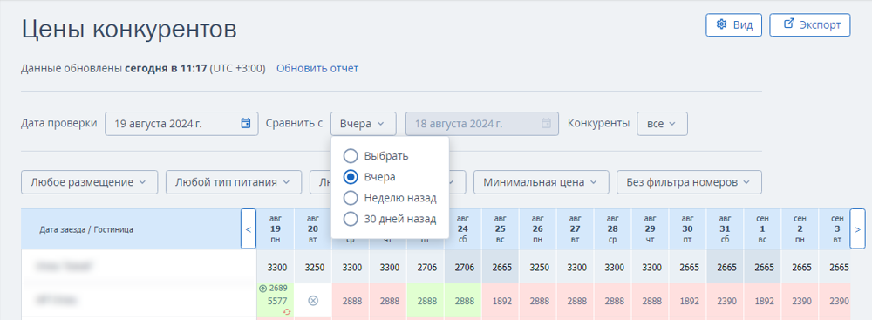Image resolution: width=872 pixels, height=320 pixels.
Task: Go to next dates with right arrow
Action: [x=857, y=228]
